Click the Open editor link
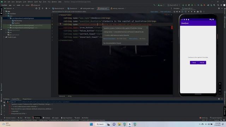Image resolution: width=226 pixels, height=127 pixels. (x=154, y=12)
